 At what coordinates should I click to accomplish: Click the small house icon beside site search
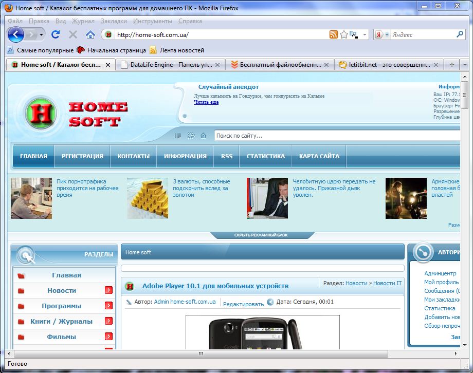pos(204,136)
